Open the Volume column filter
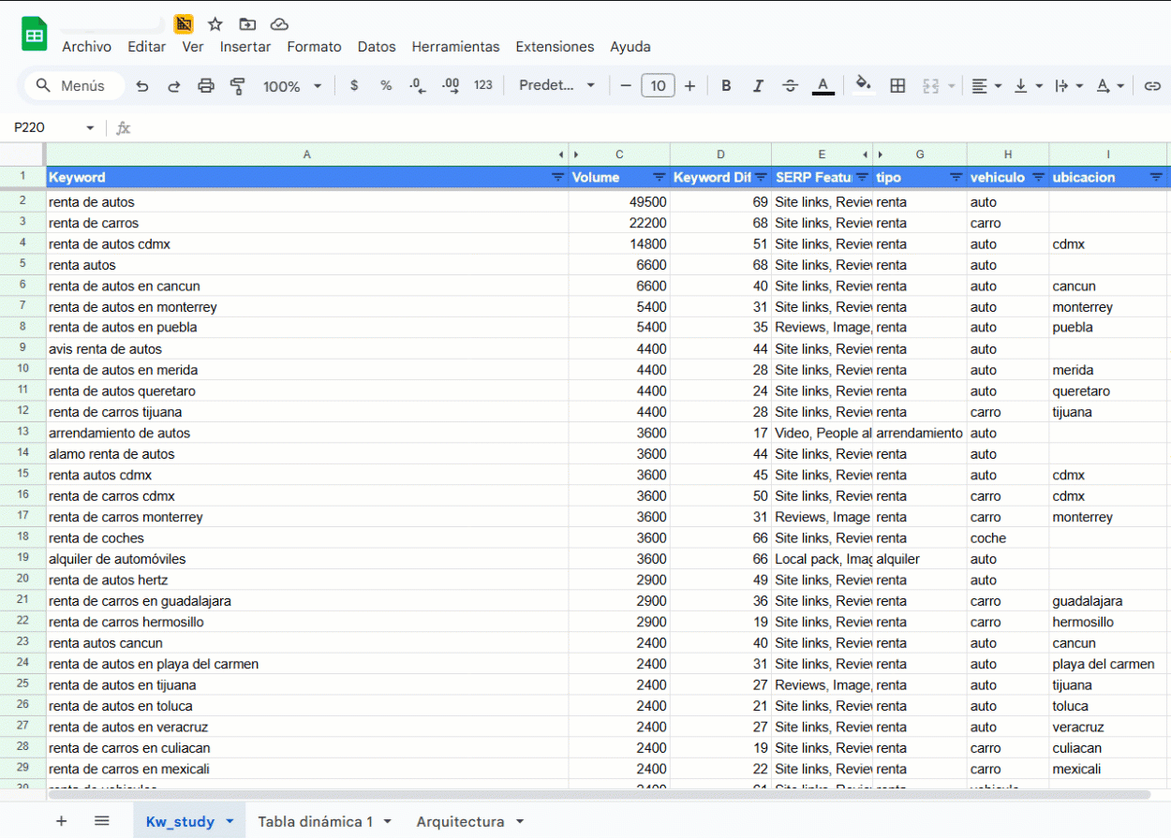 (x=659, y=177)
